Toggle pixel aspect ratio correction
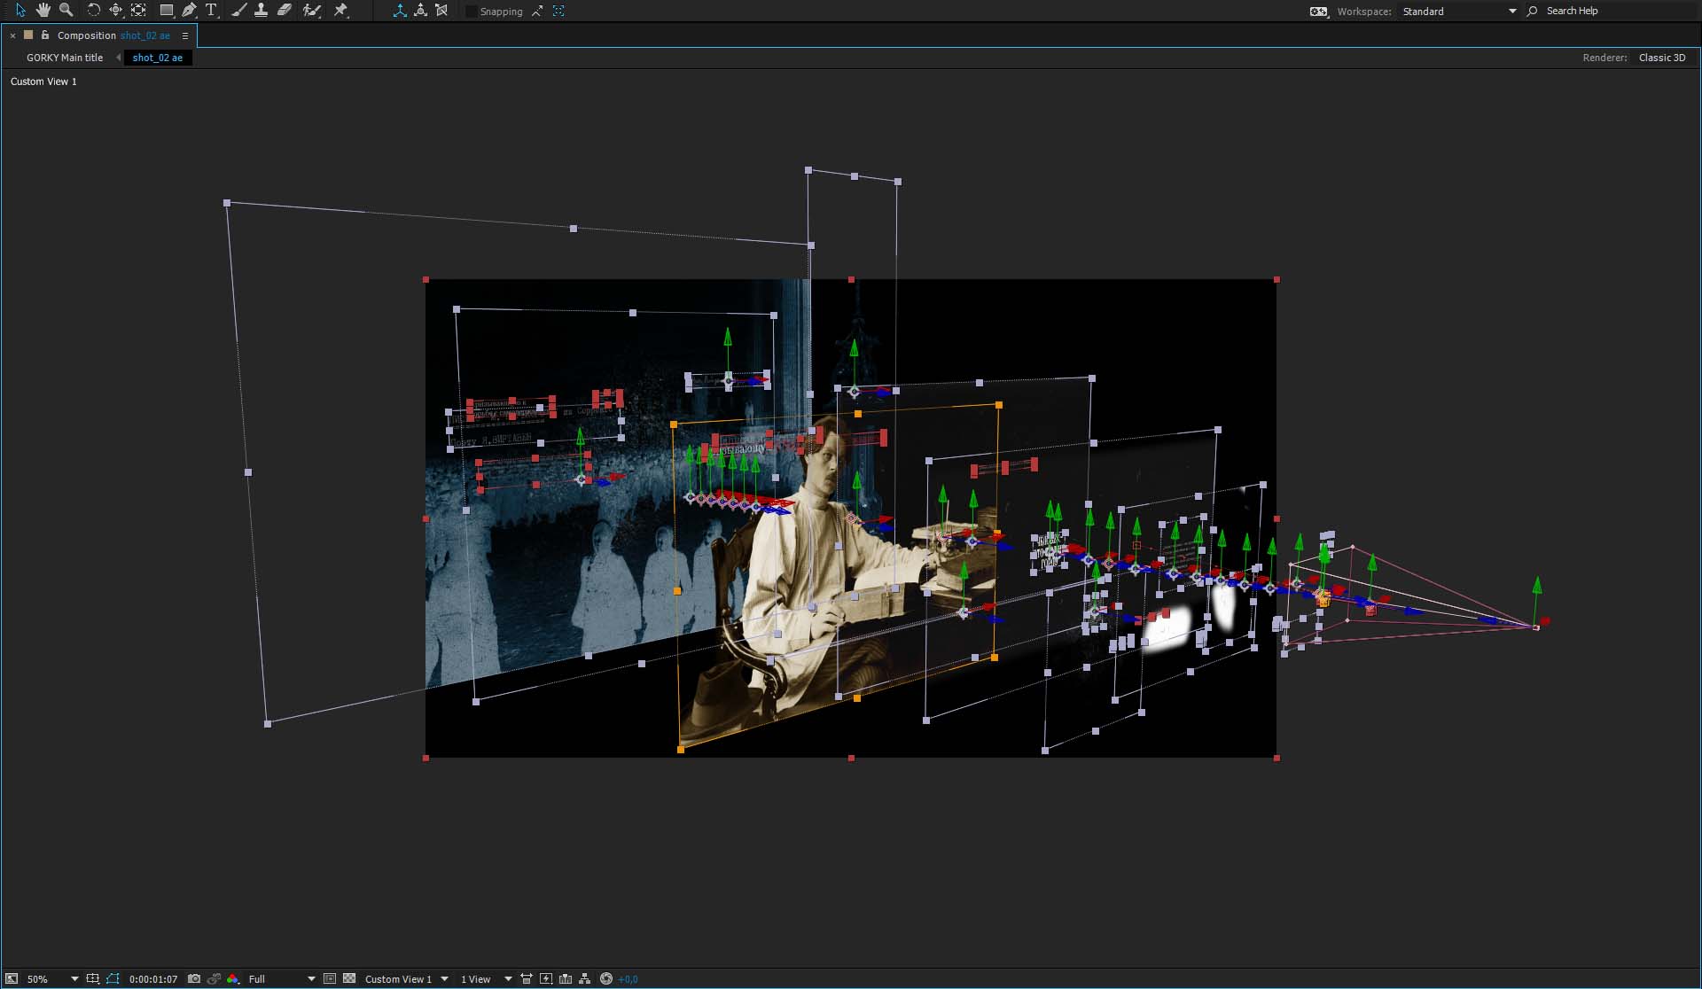Image resolution: width=1702 pixels, height=989 pixels. tap(527, 979)
